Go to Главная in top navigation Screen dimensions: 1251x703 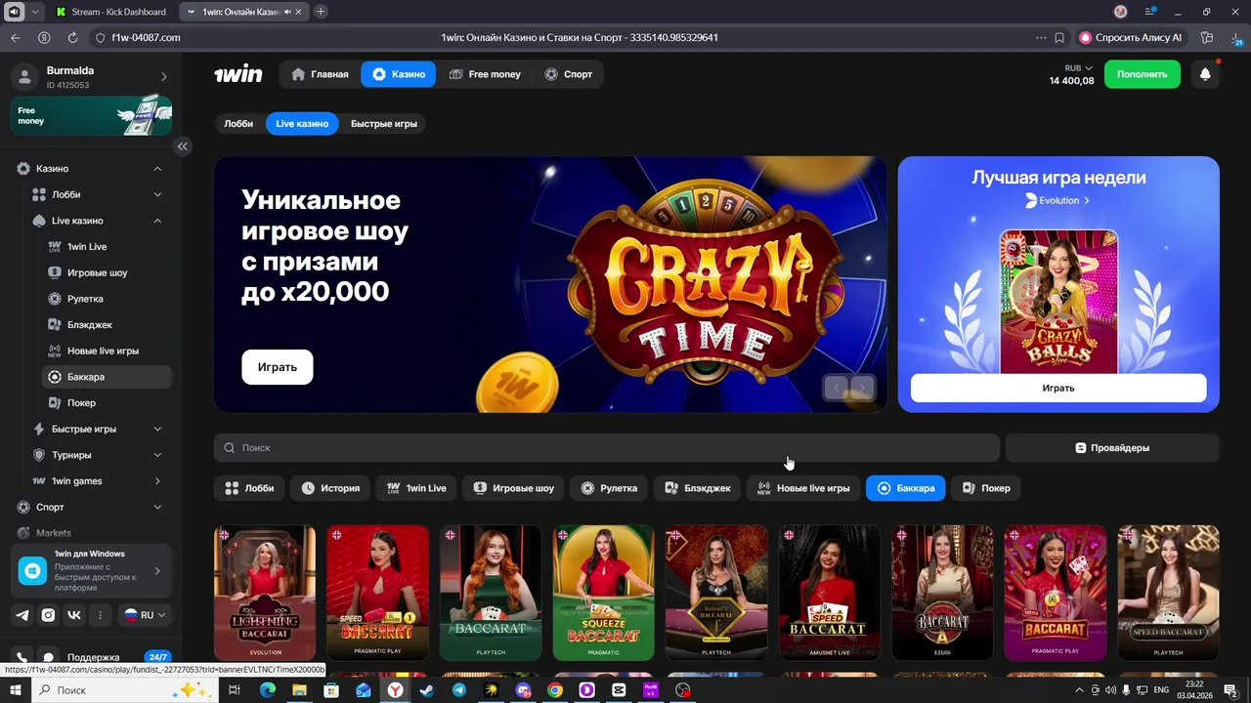point(321,74)
